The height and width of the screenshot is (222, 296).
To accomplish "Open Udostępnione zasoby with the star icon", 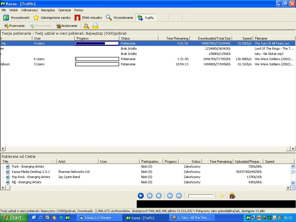I will 52,18.
